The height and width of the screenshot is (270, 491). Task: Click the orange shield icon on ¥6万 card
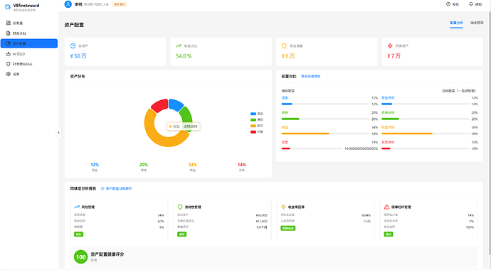click(x=284, y=46)
